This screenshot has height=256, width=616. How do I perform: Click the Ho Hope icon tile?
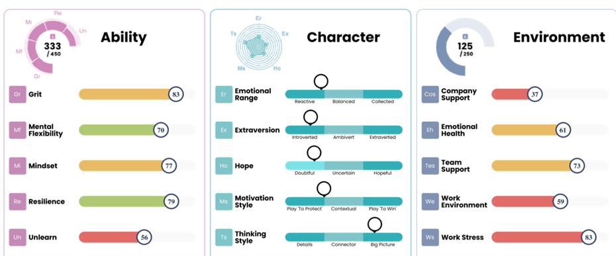pos(224,165)
